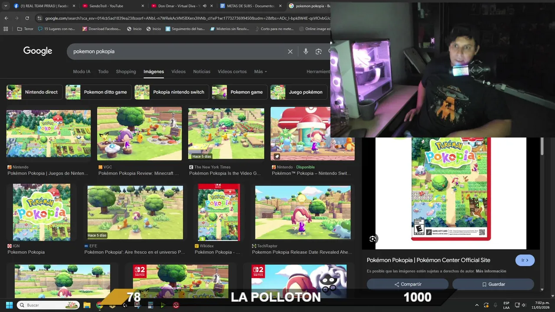Click the browser address bar URL

click(x=187, y=18)
